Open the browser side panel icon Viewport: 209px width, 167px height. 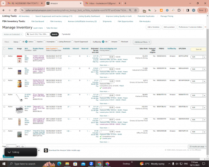tap(188, 10)
